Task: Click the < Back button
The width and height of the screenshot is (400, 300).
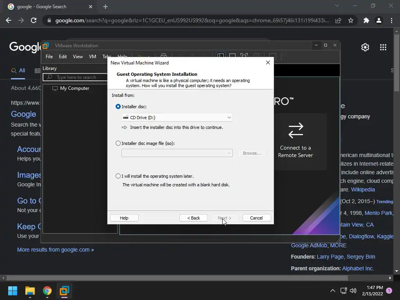Action: pyautogui.click(x=193, y=218)
